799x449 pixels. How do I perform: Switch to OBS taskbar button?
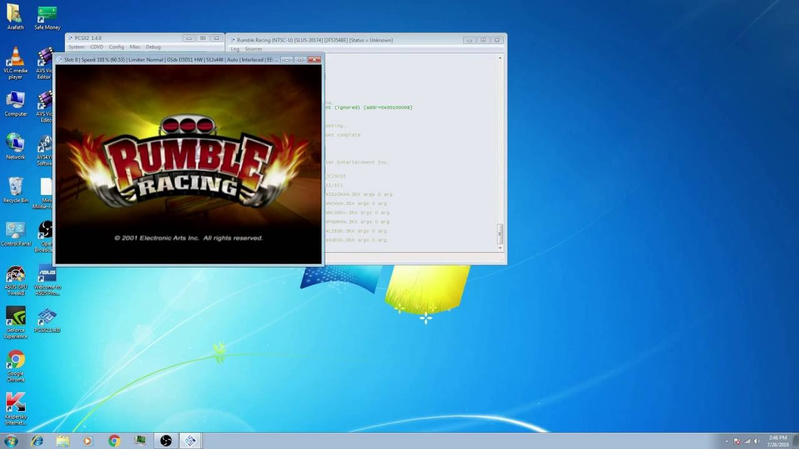[165, 441]
